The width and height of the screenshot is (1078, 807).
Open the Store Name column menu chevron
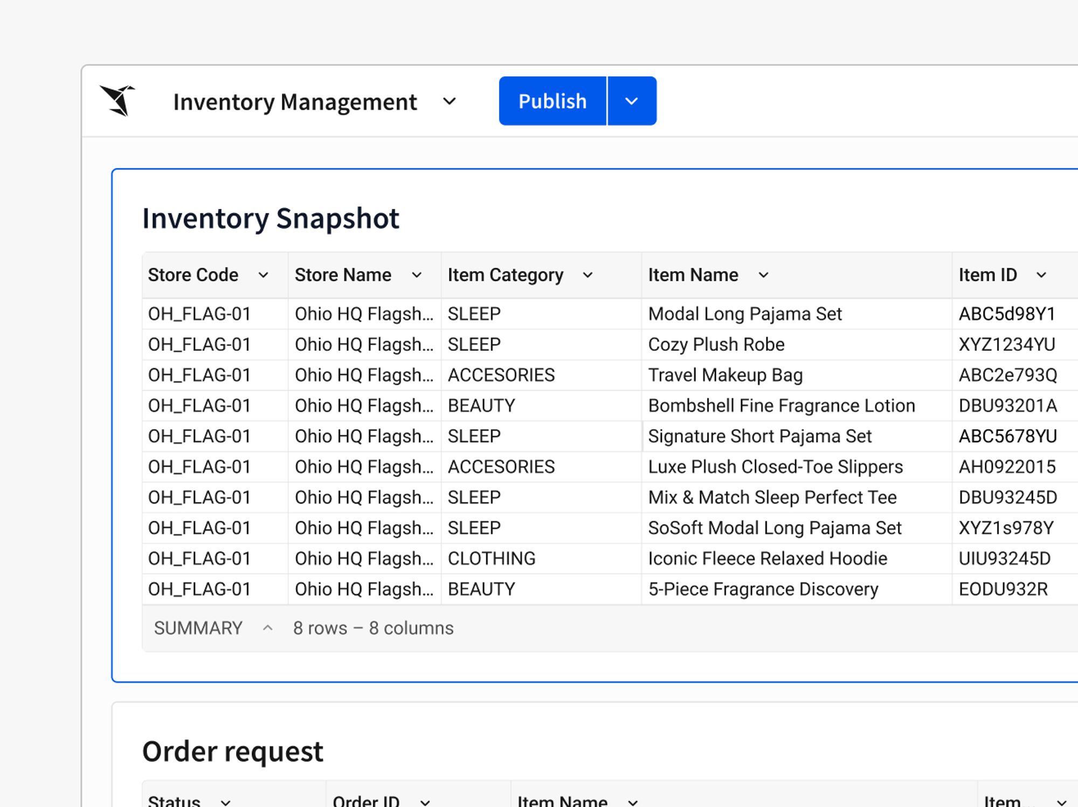coord(417,275)
